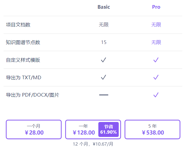Click Basic checkmark for 自定义样式模版
This screenshot has width=185, height=148.
[x=103, y=60]
